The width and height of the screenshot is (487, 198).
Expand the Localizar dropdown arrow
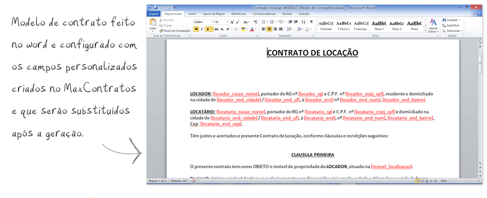point(460,20)
